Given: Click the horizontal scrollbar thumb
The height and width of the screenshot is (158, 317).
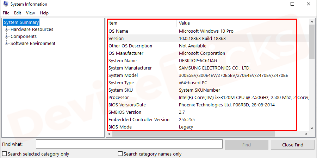Looking at the screenshot, I should (193, 134).
